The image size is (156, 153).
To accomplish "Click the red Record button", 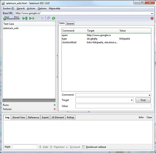I will pyautogui.click(x=152, y=18).
